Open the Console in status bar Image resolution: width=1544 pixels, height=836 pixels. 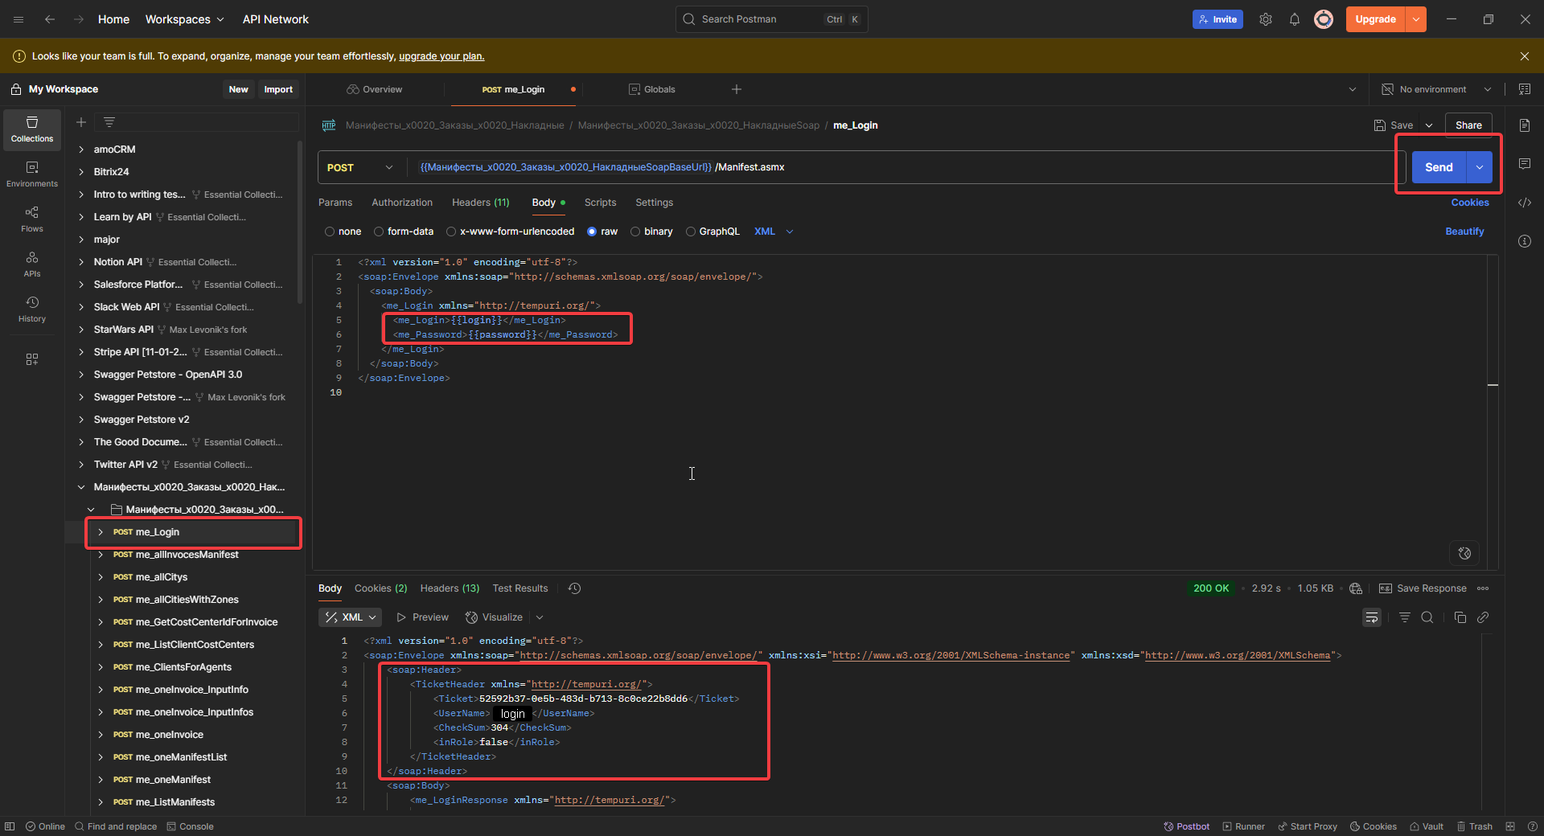click(x=191, y=826)
